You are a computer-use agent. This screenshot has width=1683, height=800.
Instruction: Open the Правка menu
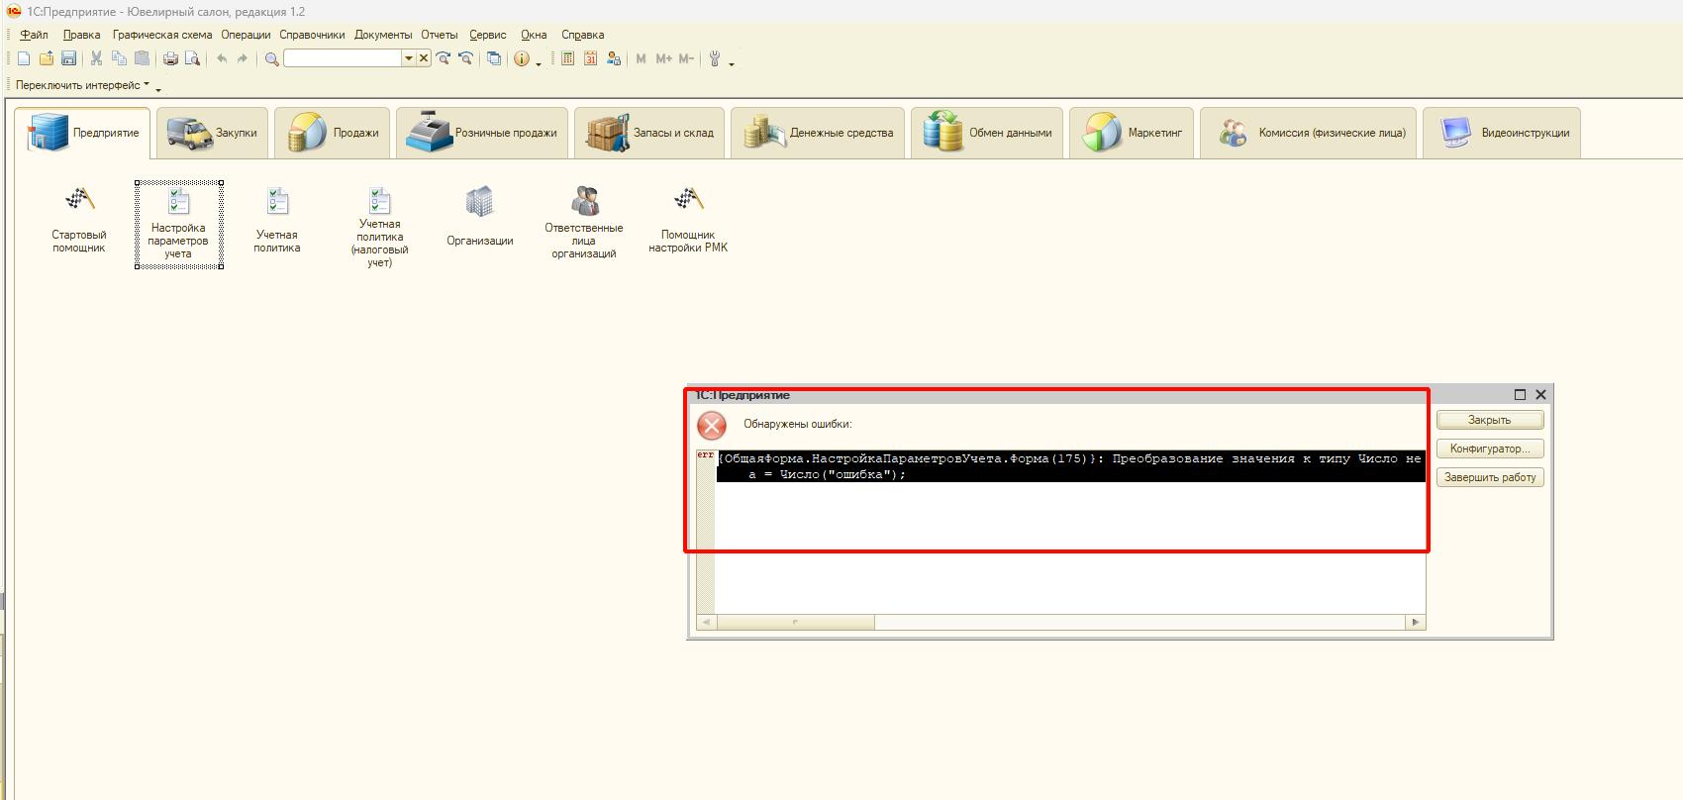click(81, 35)
